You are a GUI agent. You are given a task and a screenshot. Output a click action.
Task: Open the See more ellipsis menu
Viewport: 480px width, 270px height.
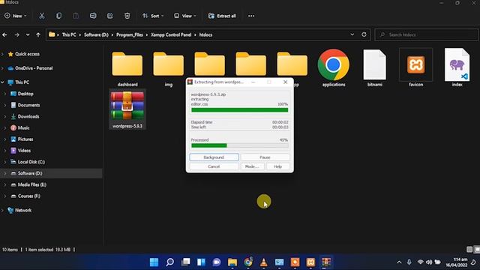tap(251, 16)
